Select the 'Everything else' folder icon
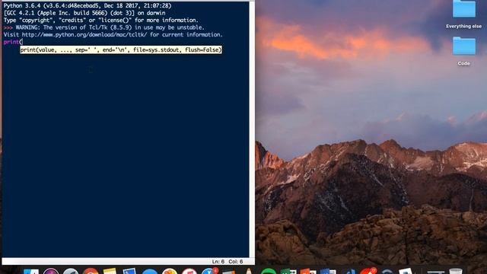487x274 pixels. point(463,8)
